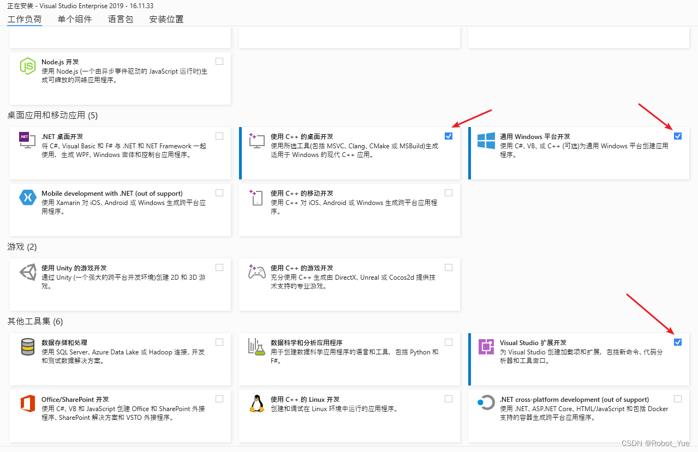698x452 pixels.
Task: Check the Node.js 开发 workload checkbox
Action: coord(219,61)
